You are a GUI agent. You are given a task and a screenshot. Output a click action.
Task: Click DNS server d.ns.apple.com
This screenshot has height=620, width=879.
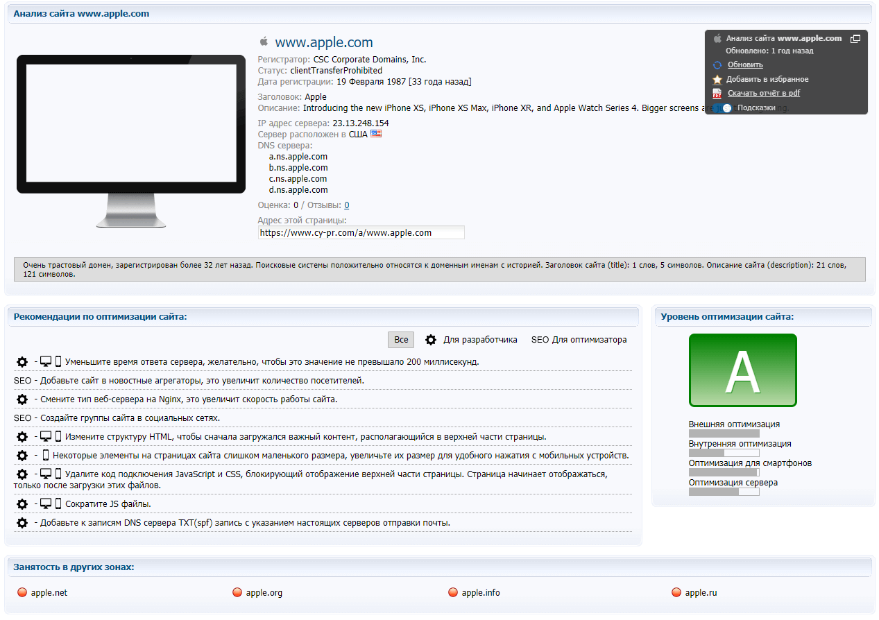(298, 190)
